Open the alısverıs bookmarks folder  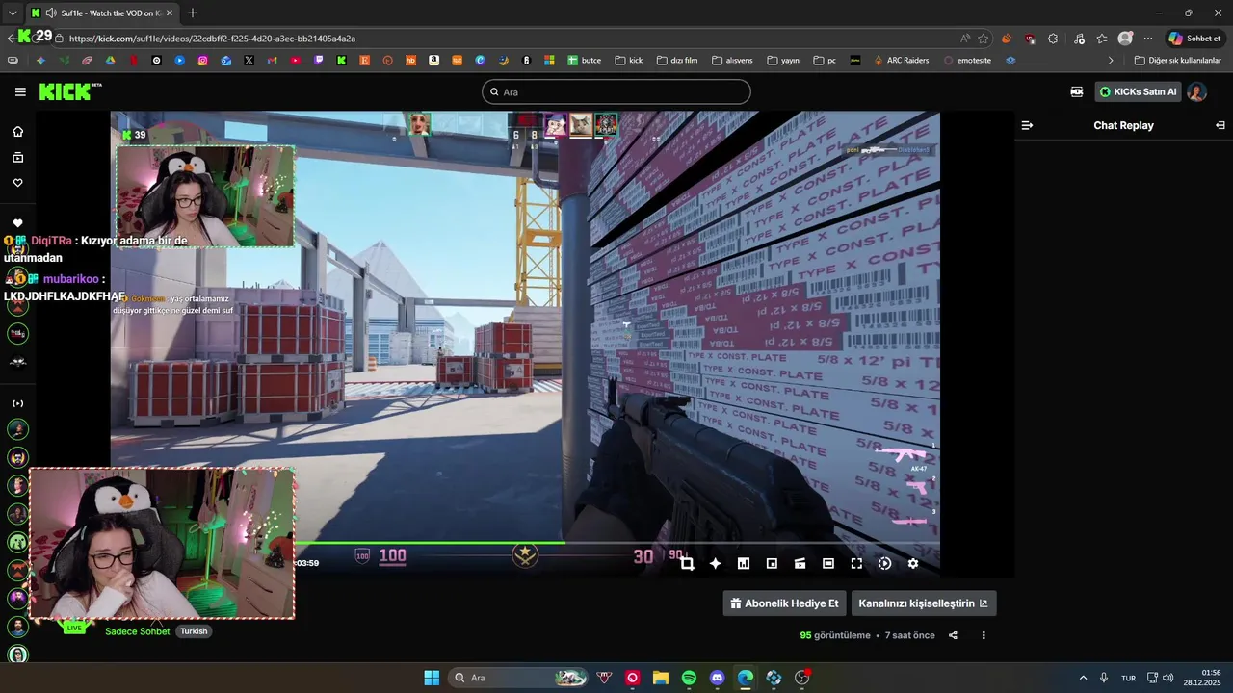coord(732,60)
